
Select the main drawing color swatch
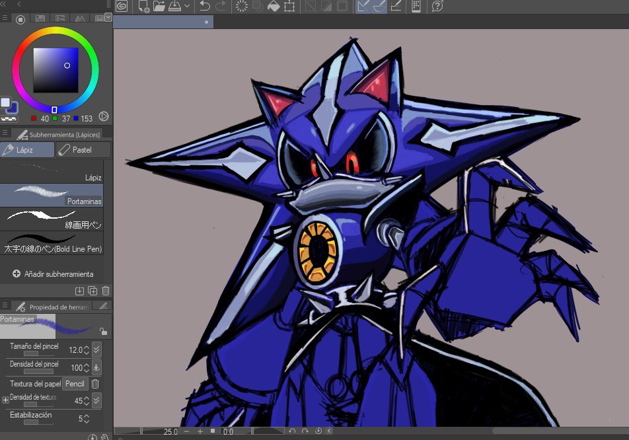tap(5, 102)
